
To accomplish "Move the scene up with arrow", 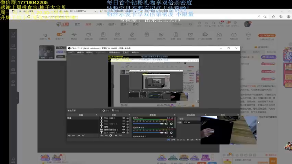I will point(79,136).
